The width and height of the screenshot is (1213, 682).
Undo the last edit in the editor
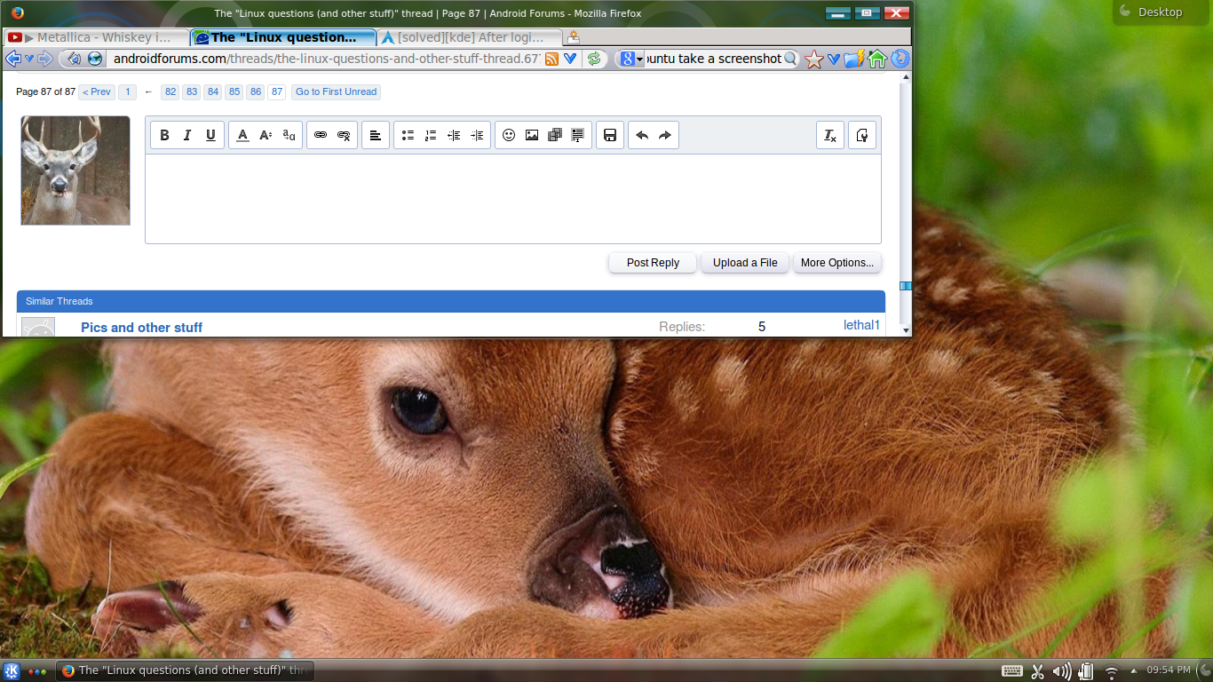642,135
